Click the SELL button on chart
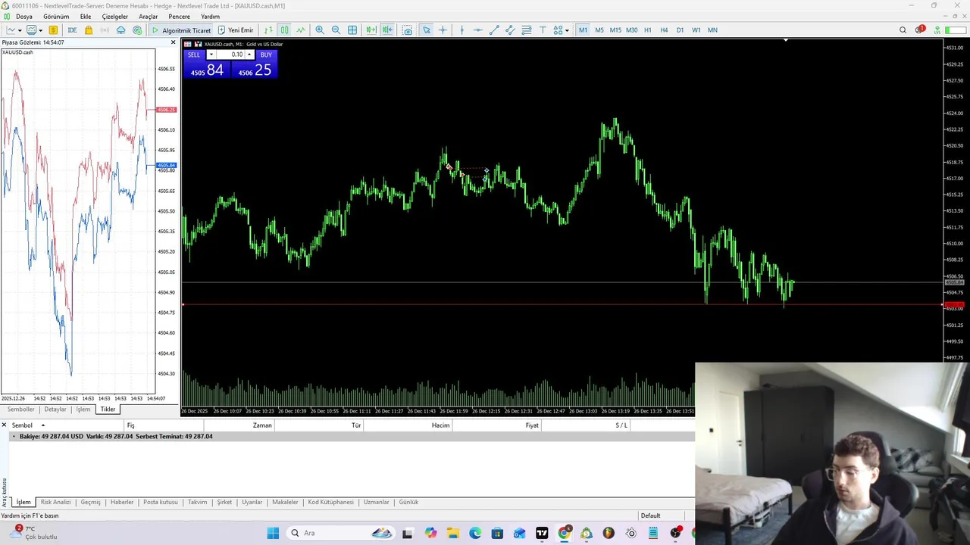 (x=194, y=54)
